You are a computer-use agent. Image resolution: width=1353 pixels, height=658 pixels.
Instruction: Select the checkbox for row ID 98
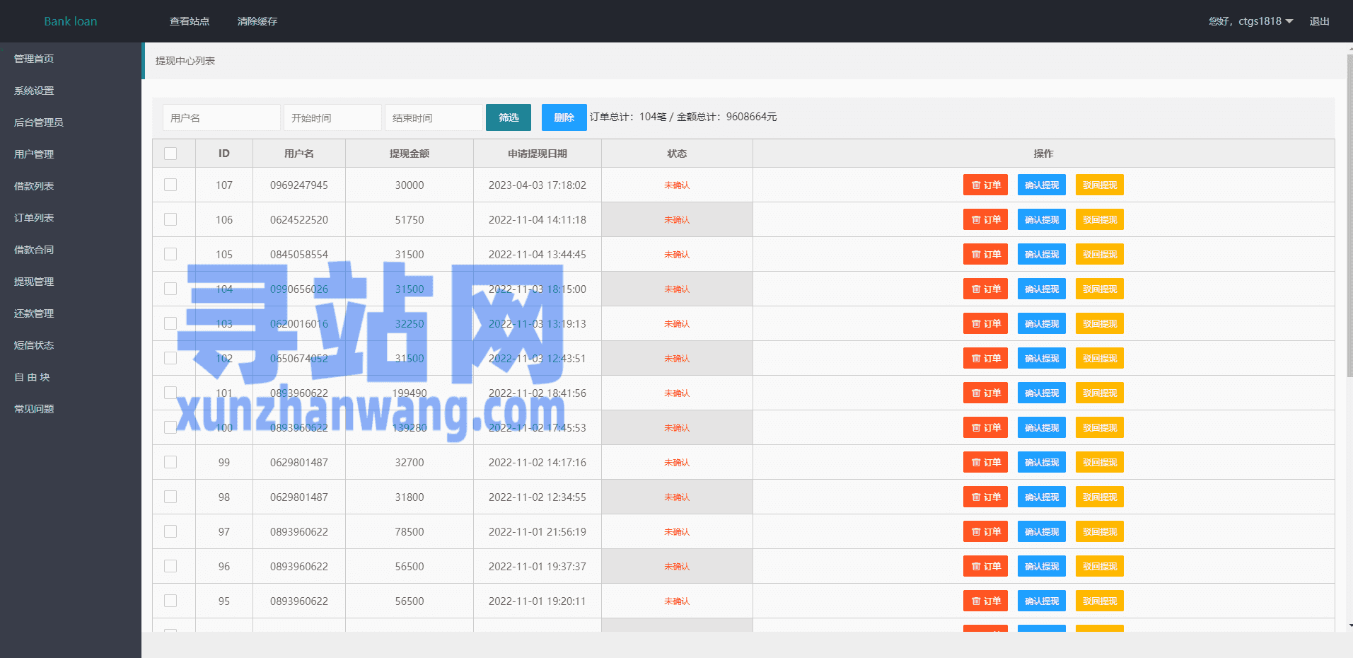(170, 497)
